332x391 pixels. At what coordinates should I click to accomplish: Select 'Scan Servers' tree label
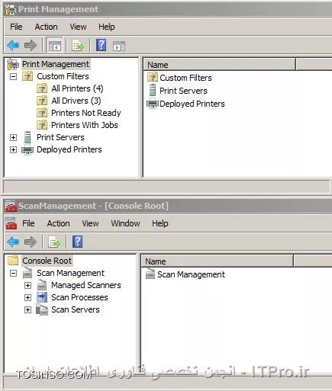tap(76, 309)
